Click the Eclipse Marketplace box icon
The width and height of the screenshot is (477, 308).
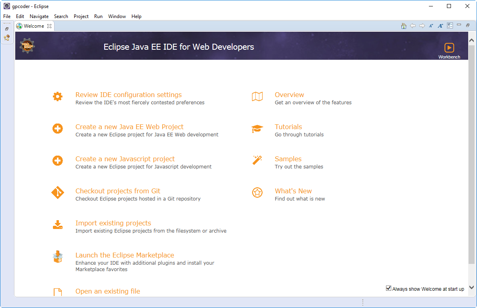pyautogui.click(x=58, y=257)
